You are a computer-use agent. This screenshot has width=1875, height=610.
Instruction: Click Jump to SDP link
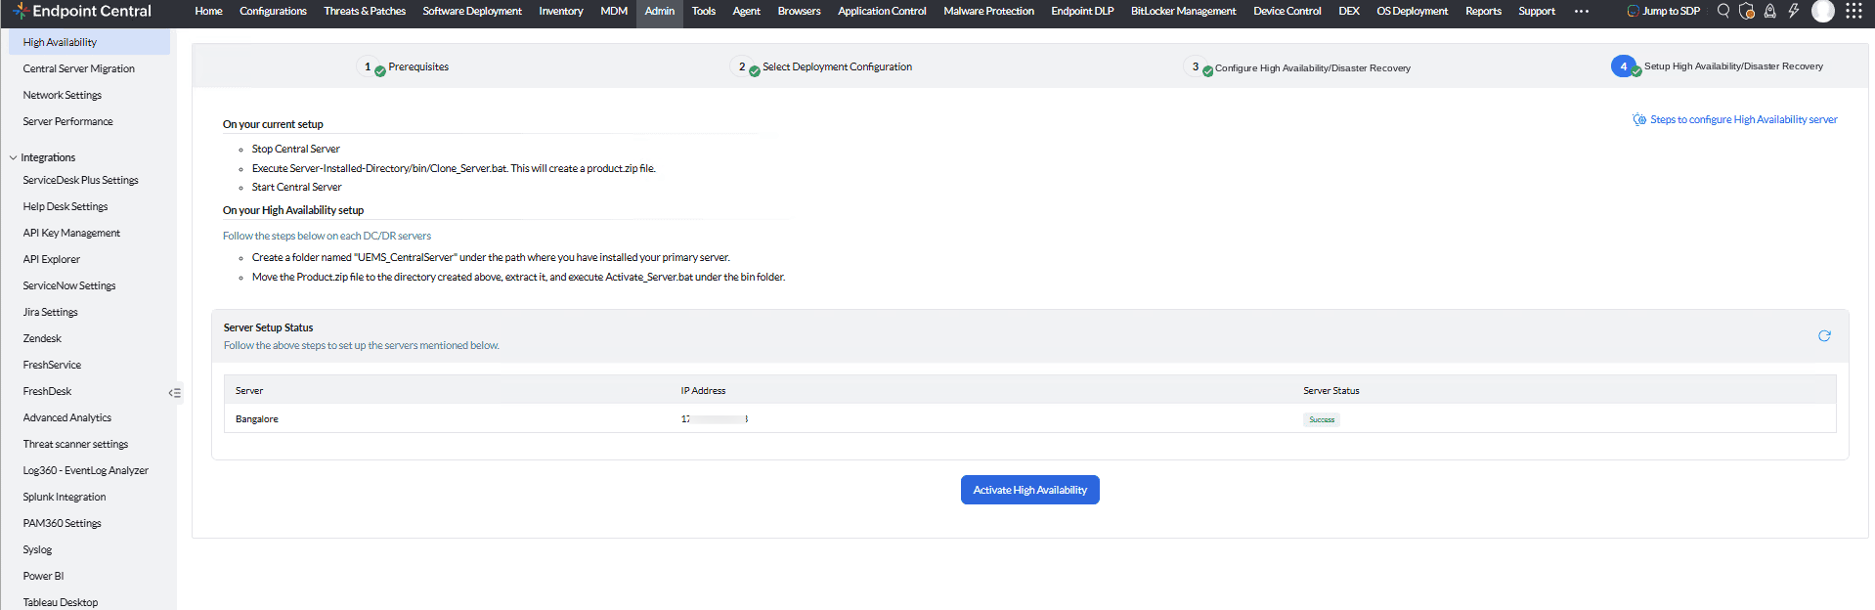pos(1664,11)
